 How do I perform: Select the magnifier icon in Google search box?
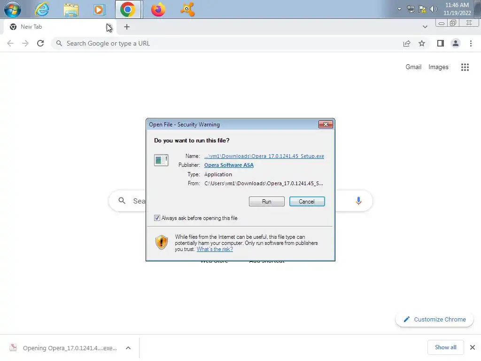[x=122, y=201]
